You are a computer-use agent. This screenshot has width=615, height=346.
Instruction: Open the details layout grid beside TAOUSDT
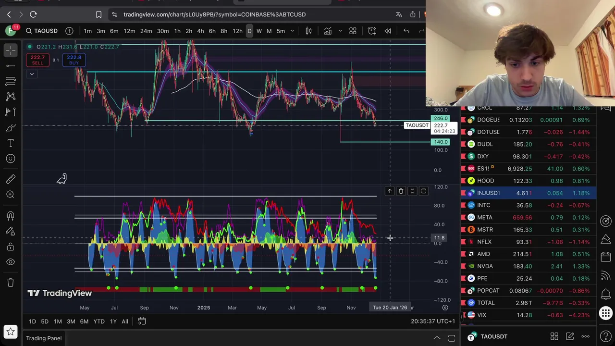(x=554, y=336)
